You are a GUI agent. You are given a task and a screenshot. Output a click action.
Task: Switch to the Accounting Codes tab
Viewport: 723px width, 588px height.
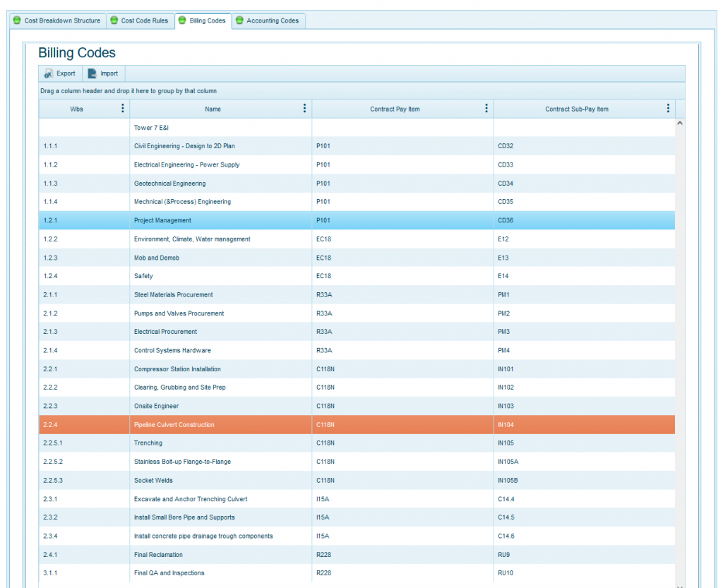point(273,20)
